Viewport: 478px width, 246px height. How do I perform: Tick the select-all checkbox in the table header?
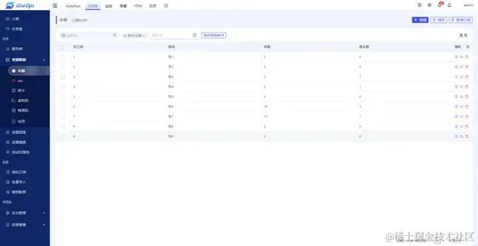63,47
